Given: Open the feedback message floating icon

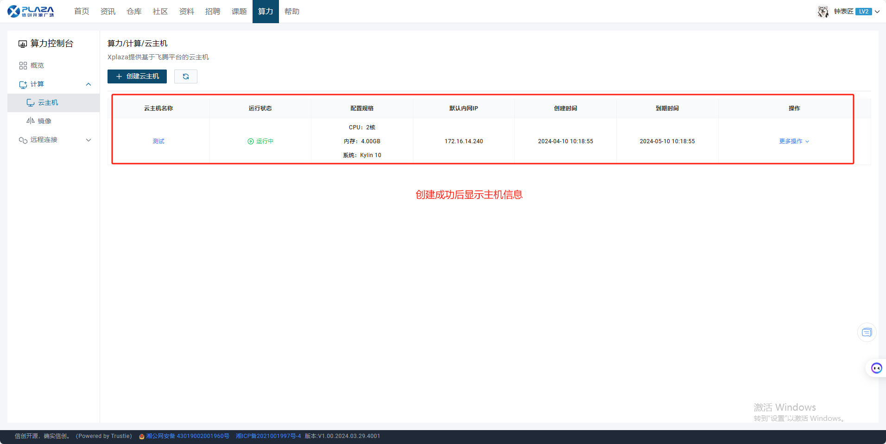Looking at the screenshot, I should [867, 332].
